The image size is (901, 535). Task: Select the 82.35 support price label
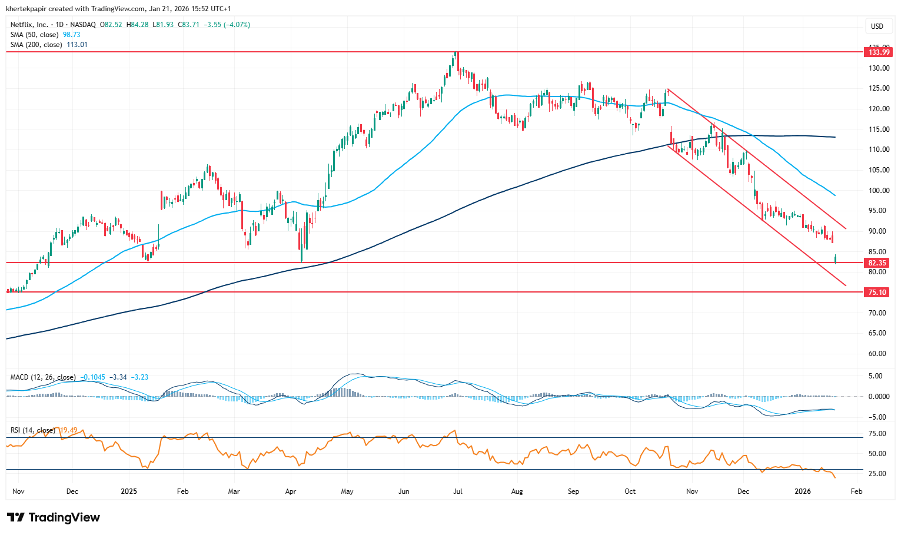point(877,263)
